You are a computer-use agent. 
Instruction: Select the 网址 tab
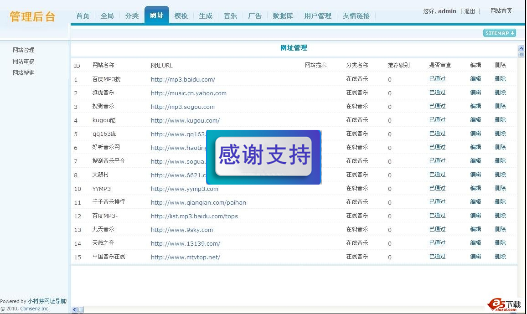[x=157, y=15]
